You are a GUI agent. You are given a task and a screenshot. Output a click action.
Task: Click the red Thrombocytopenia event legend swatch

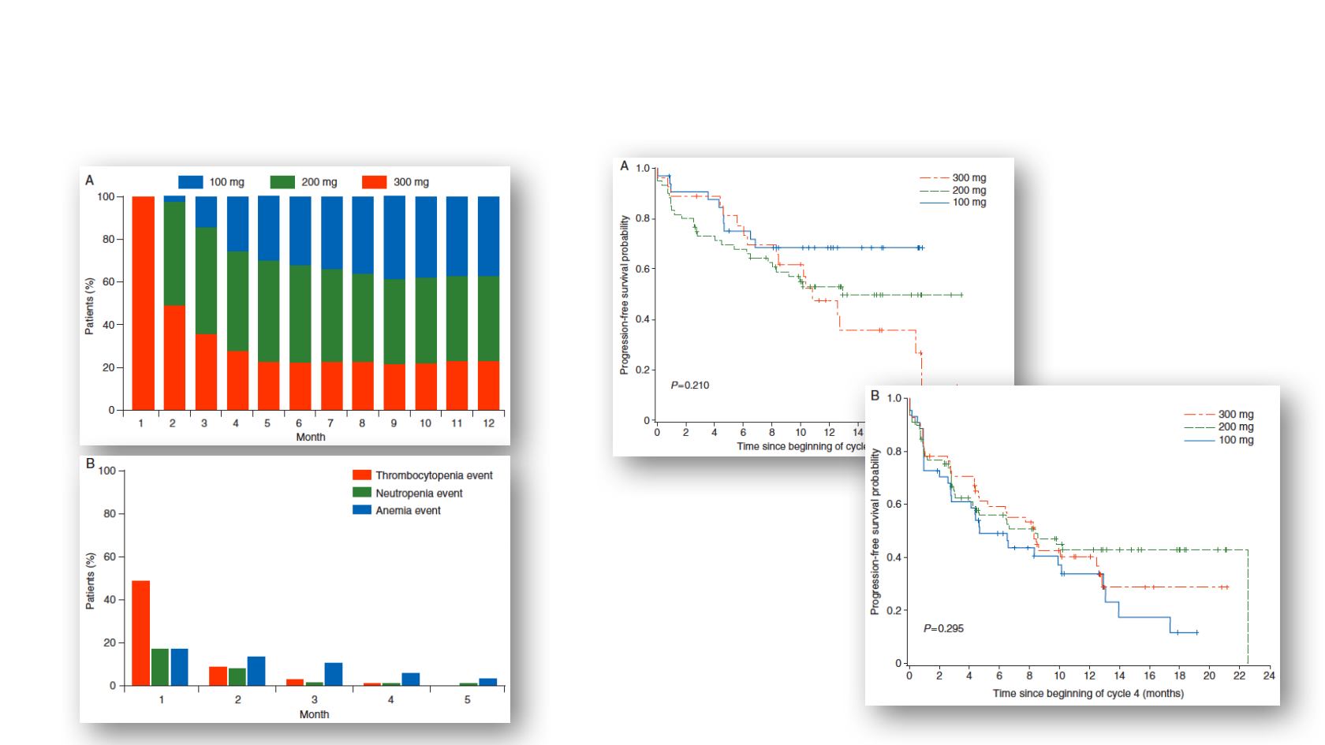(361, 475)
